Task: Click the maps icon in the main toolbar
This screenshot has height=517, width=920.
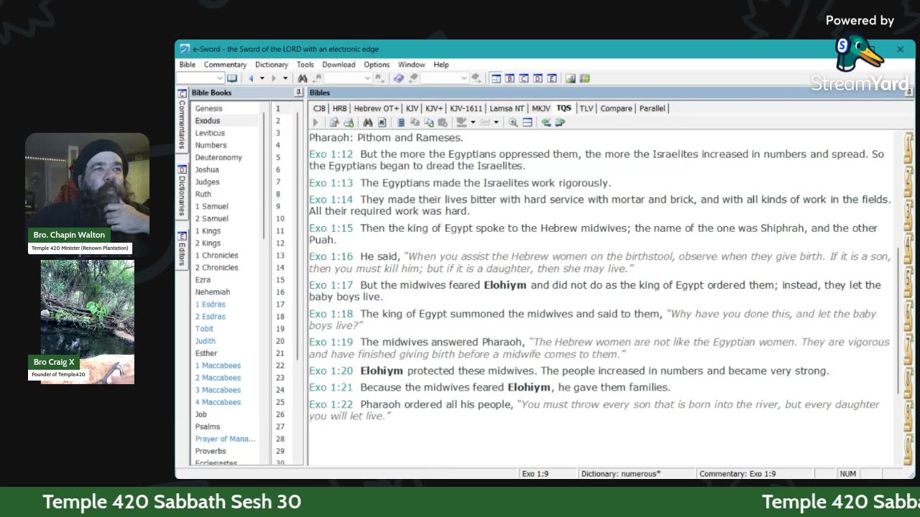Action: tap(585, 78)
